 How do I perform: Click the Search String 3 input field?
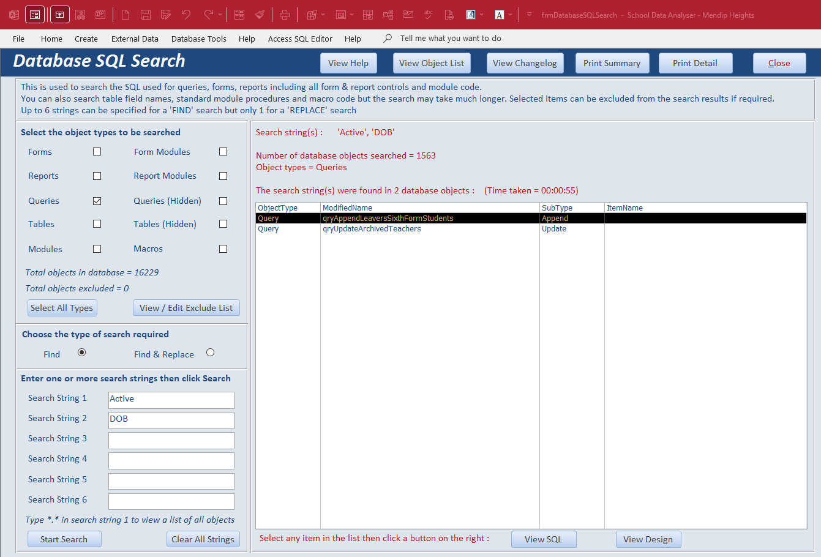171,440
